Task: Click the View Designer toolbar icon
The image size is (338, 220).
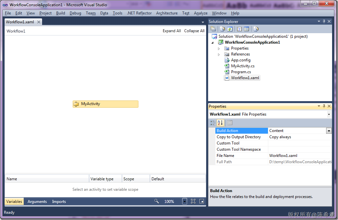Action: [246, 29]
